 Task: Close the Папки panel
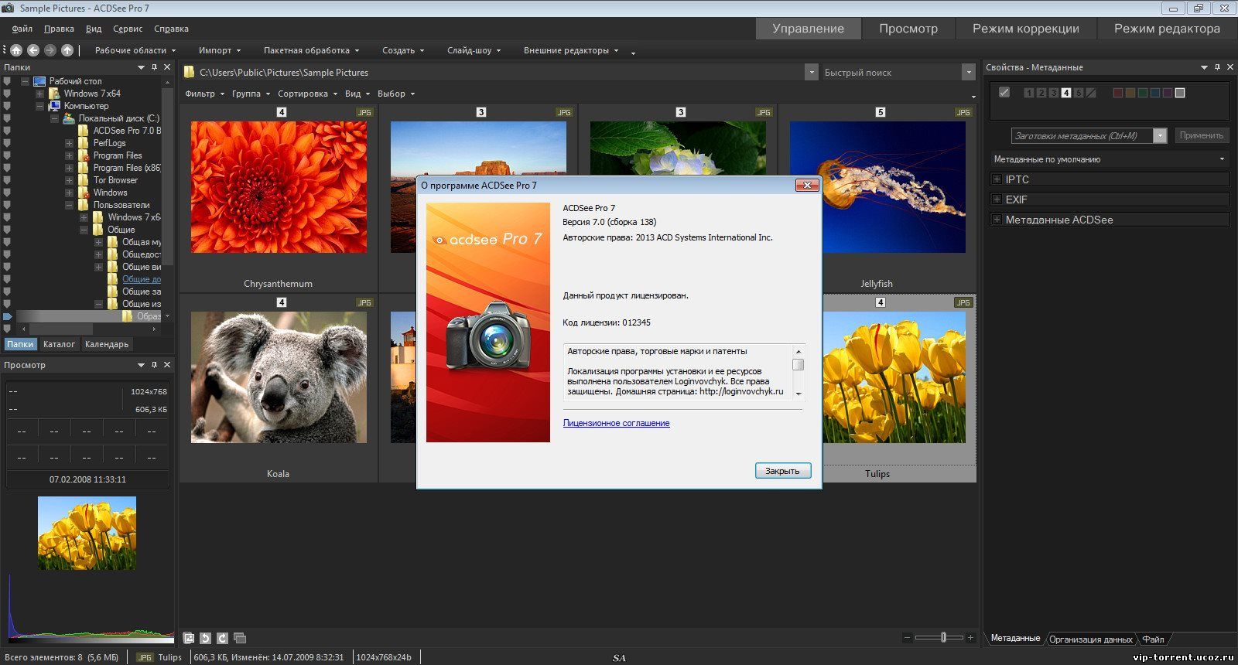coord(167,67)
